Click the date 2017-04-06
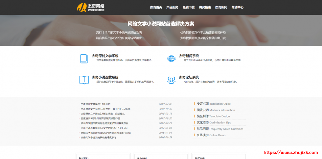This screenshot has width=322, height=159. coord(165,128)
